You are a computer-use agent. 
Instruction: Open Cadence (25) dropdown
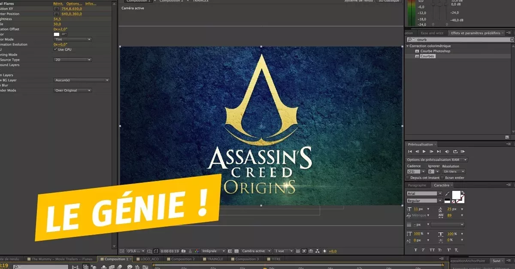click(416, 171)
